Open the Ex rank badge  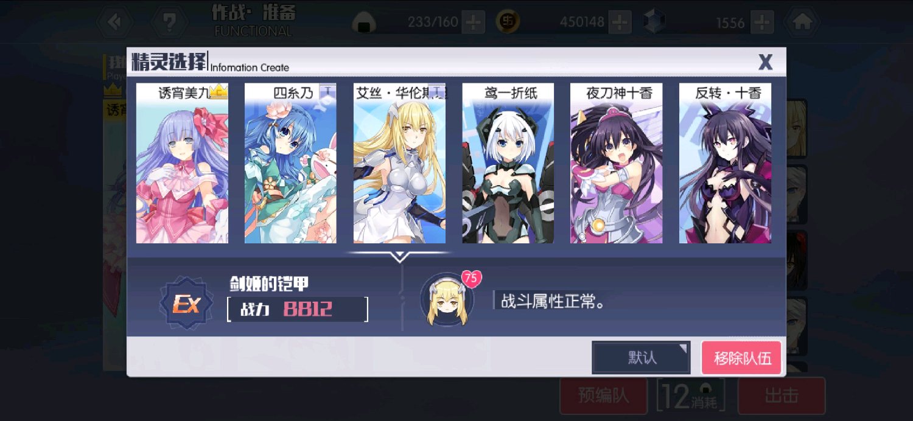(186, 302)
